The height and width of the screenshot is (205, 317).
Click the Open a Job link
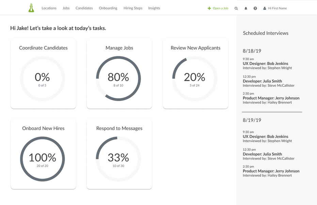tap(220, 8)
